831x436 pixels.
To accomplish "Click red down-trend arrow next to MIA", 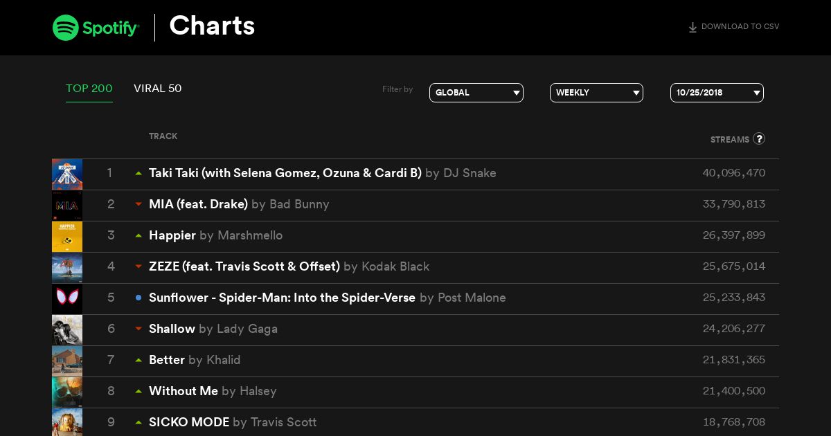I will click(138, 204).
